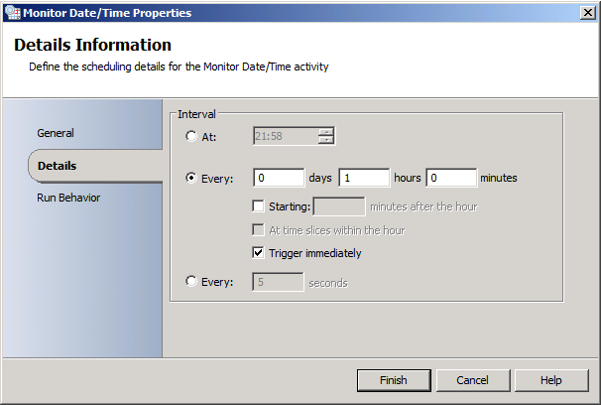Open the General tab
Viewport: 601px width, 405px height.
[56, 133]
